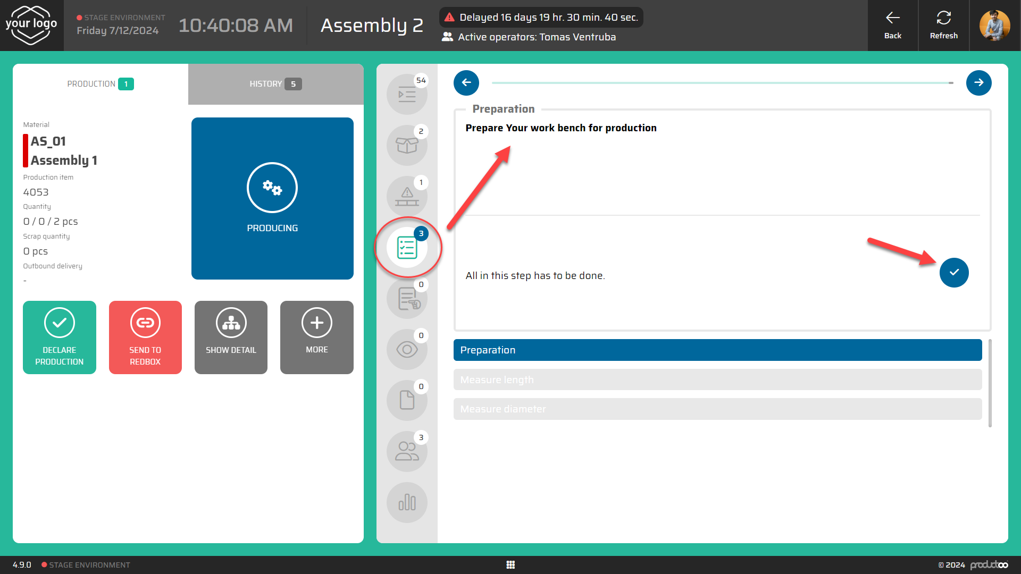Screen dimensions: 1021x574
Task: Mark the Preparation step as done
Action: [954, 273]
